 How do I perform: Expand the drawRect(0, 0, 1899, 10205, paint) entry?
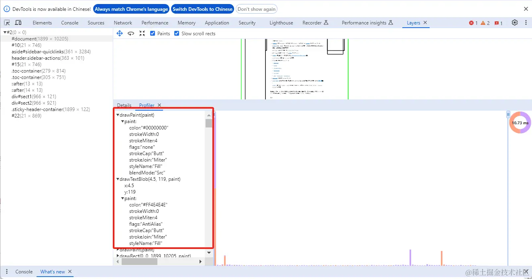click(x=118, y=256)
